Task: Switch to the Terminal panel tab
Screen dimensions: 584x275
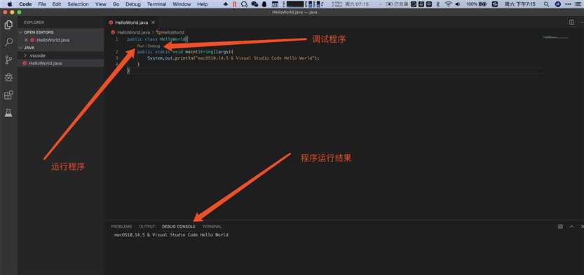Action: 212,227
